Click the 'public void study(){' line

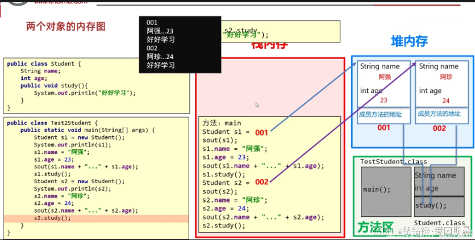tap(54, 86)
